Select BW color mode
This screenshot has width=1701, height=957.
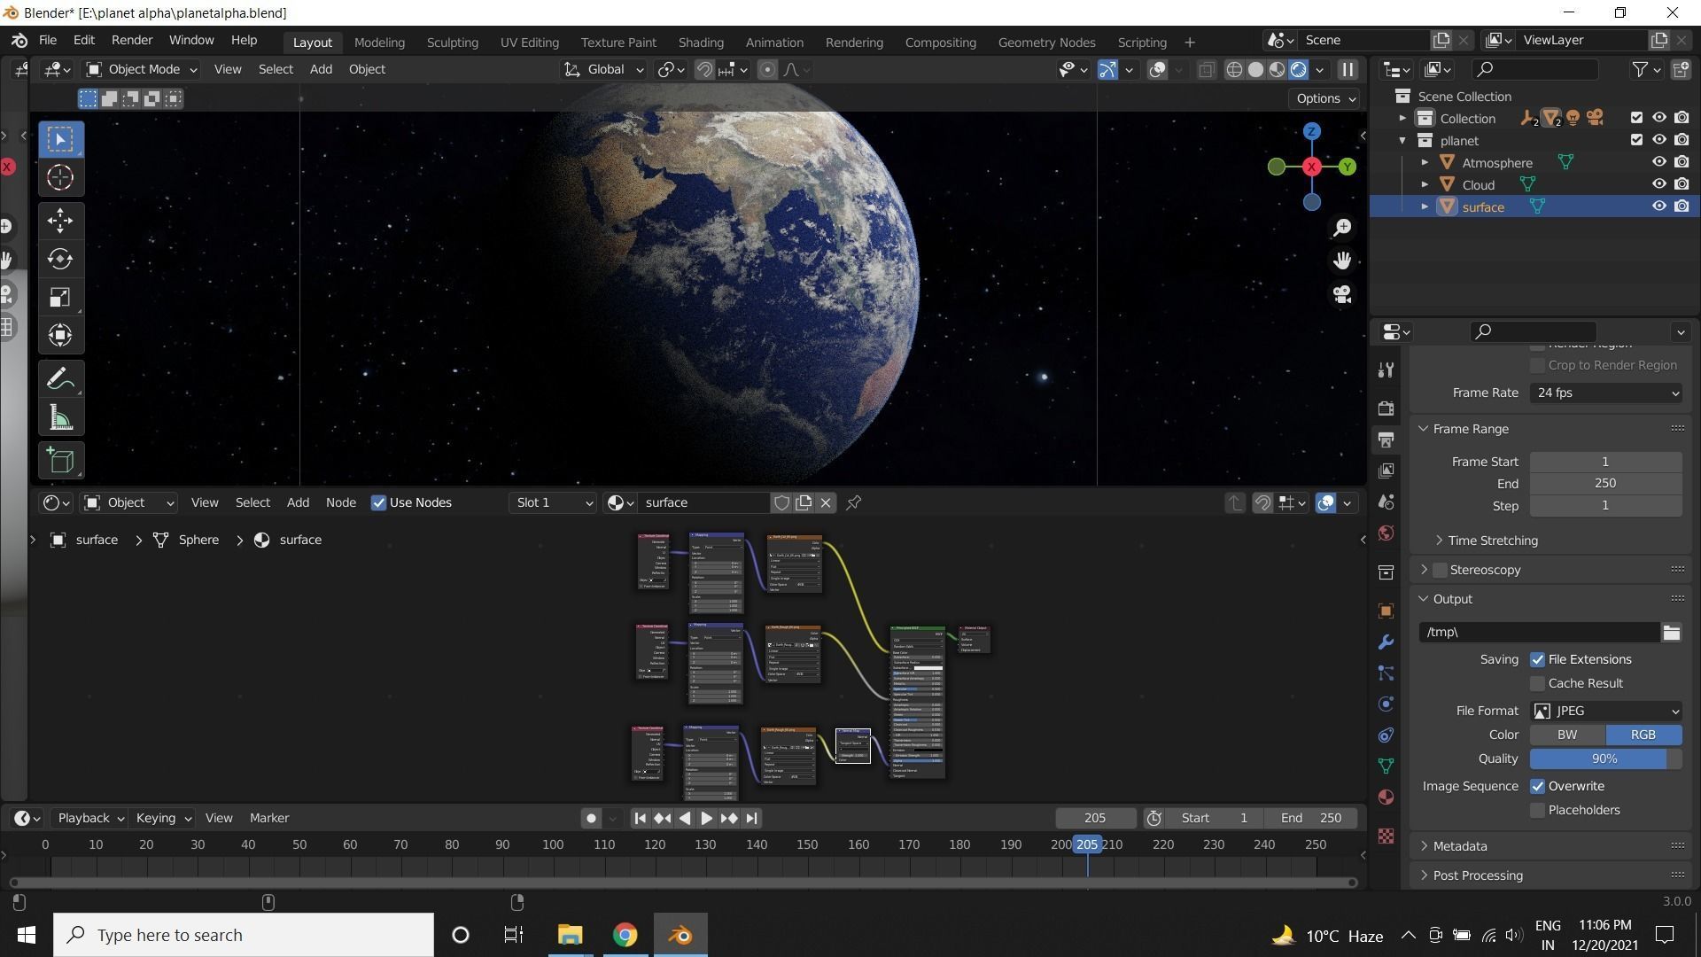[1567, 735]
